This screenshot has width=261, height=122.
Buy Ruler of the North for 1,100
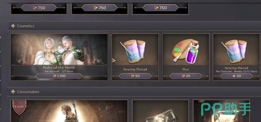click(59, 76)
